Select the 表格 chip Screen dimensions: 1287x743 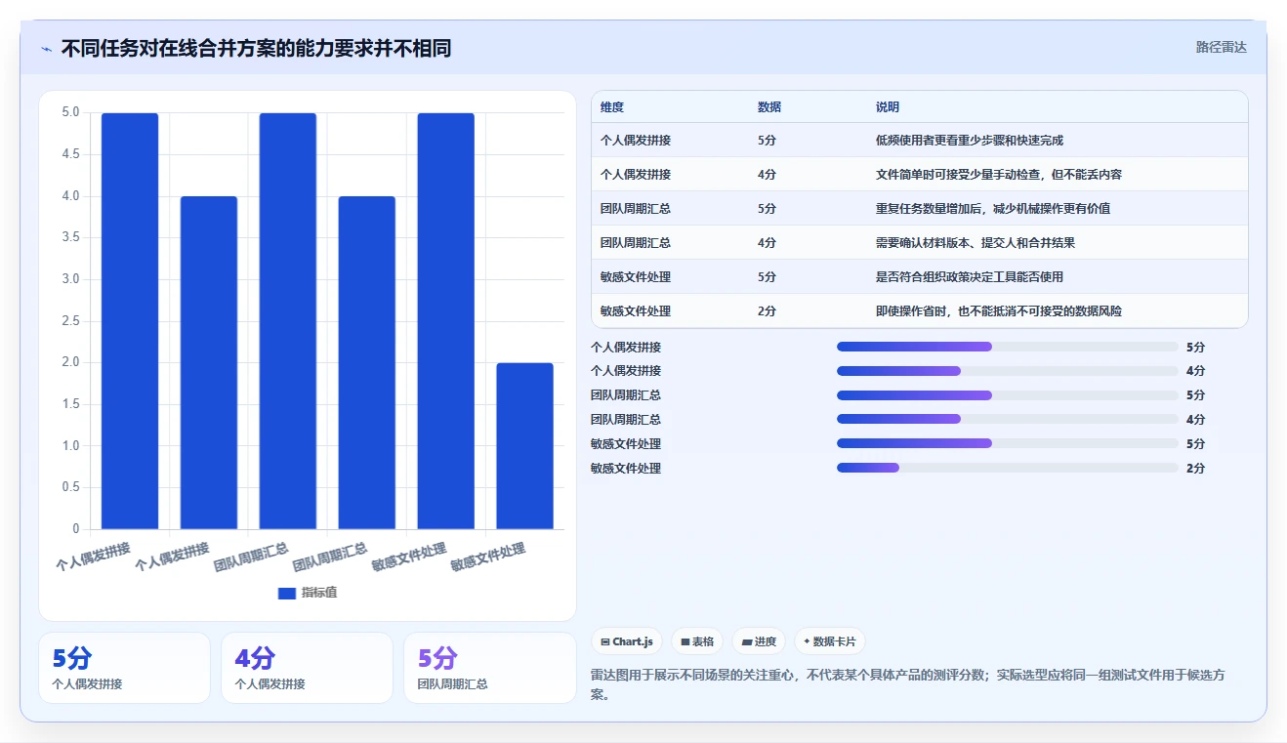pyautogui.click(x=697, y=641)
